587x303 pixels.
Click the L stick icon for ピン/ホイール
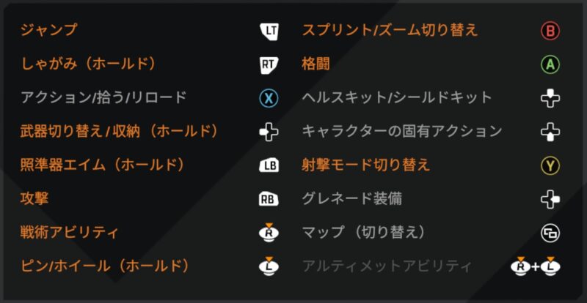pos(269,266)
